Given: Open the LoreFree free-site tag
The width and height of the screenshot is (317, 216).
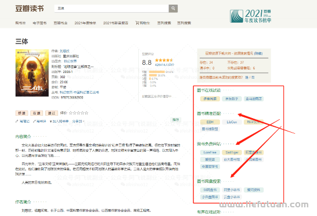Looking at the screenshot, I should coord(210,152).
